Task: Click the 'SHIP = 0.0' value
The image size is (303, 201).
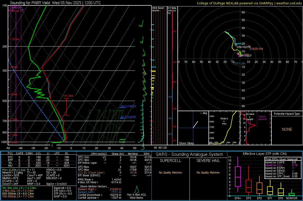Action: pos(60,196)
